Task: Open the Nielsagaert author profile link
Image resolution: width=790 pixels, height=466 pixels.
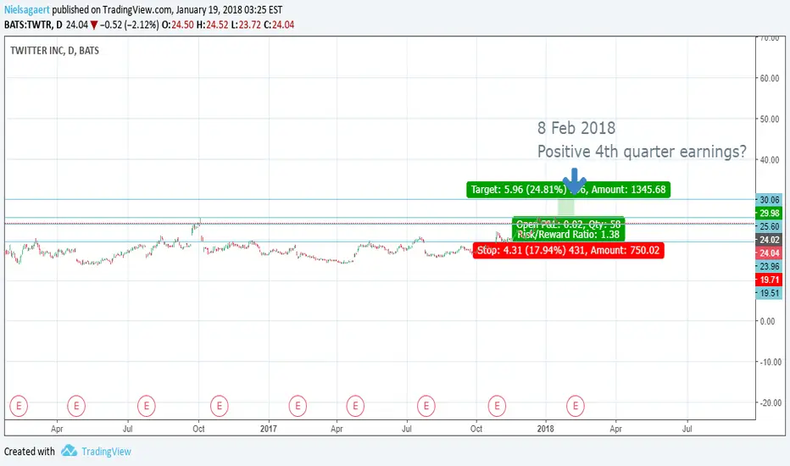Action: tap(27, 9)
